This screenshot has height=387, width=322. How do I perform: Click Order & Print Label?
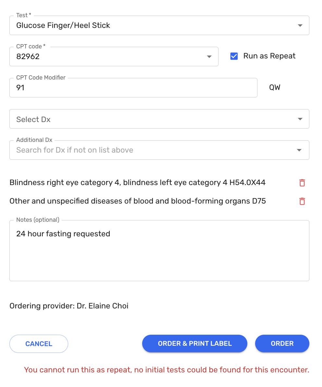pyautogui.click(x=195, y=343)
